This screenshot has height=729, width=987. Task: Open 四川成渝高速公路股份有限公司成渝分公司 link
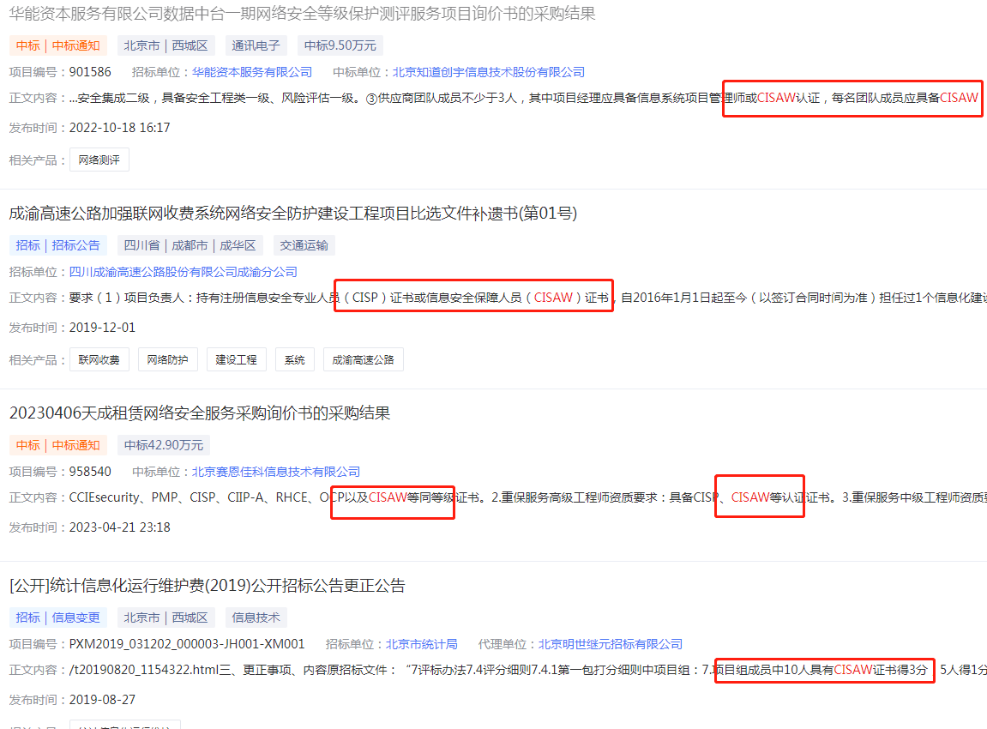click(x=184, y=272)
